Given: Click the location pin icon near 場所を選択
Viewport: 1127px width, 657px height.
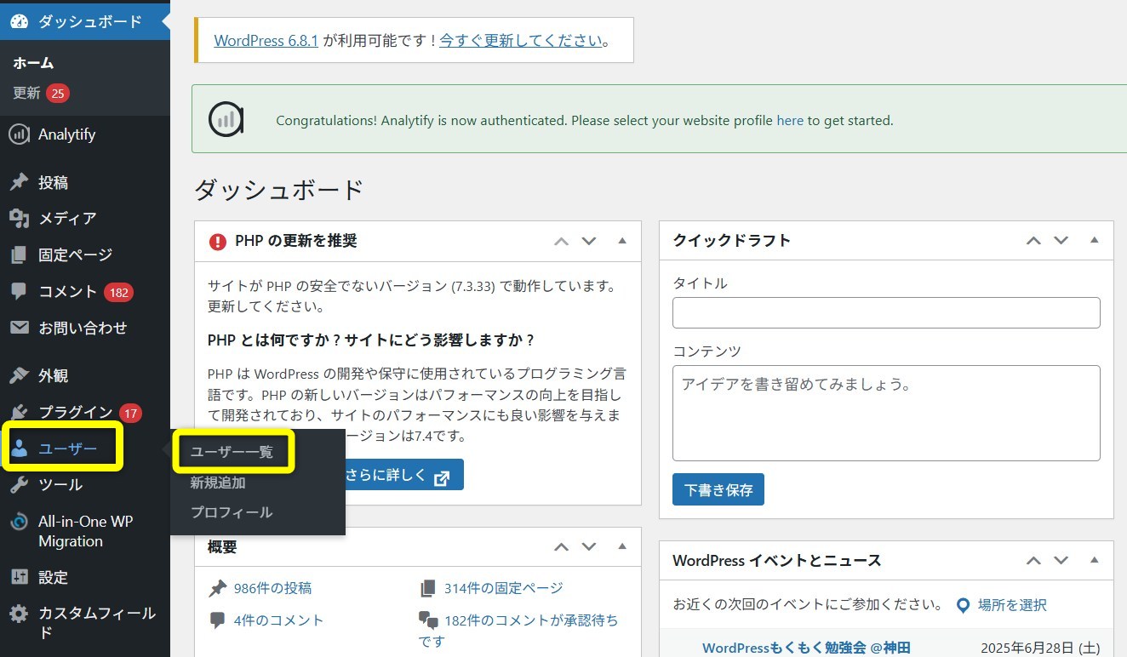Looking at the screenshot, I should (963, 606).
